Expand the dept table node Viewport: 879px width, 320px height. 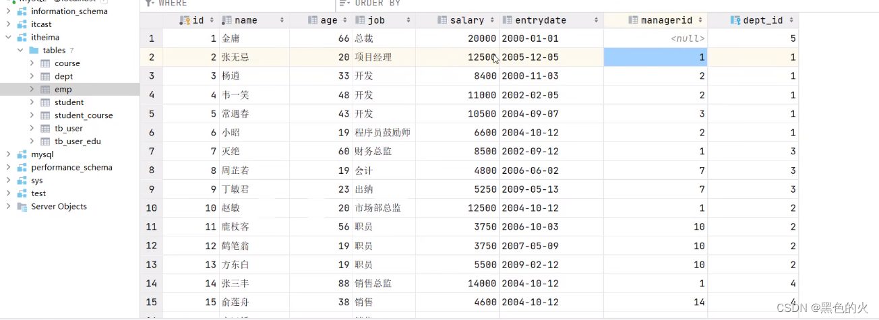coord(32,76)
